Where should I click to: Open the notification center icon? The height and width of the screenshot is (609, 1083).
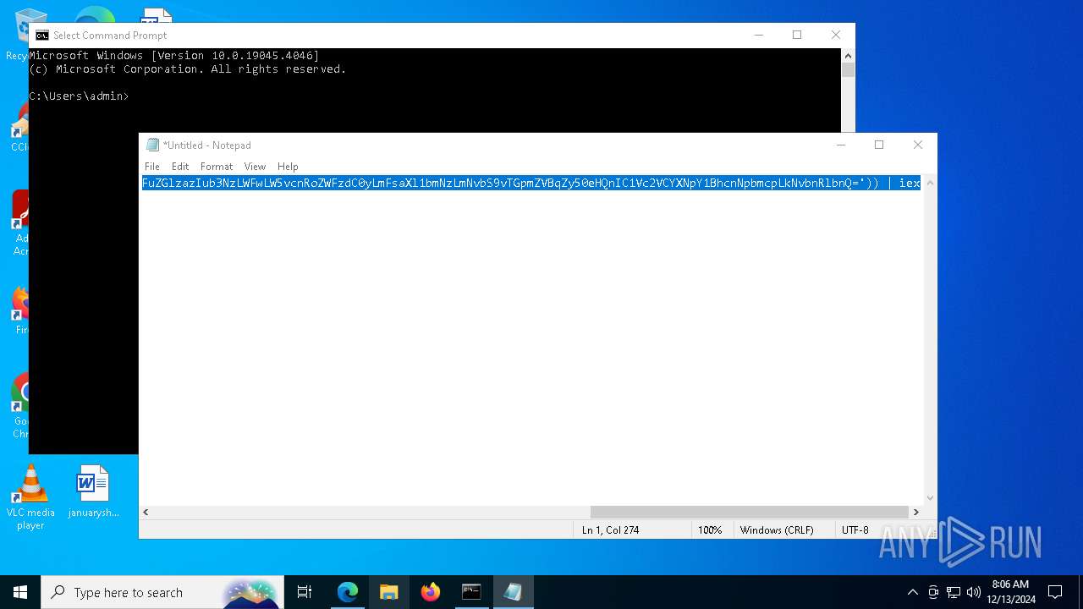(x=1055, y=592)
